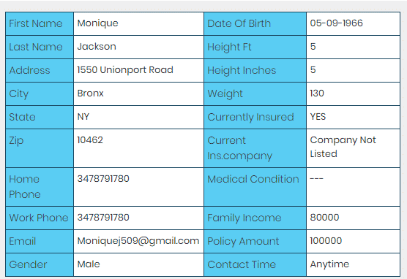The height and width of the screenshot is (279, 407).
Task: Select the City value Bronx
Action: coord(90,93)
